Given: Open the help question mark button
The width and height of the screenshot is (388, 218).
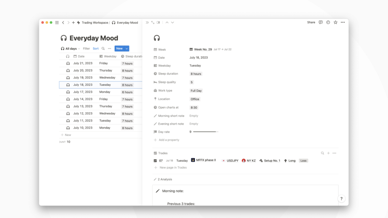Looking at the screenshot, I should (x=341, y=199).
